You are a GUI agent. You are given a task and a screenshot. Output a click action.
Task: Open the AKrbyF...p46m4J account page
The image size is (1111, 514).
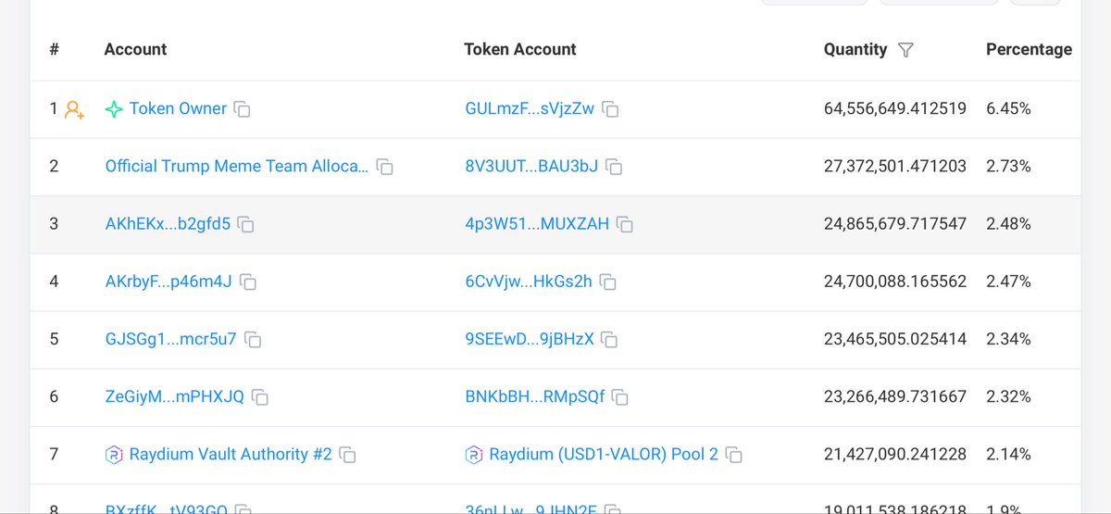[x=169, y=282]
